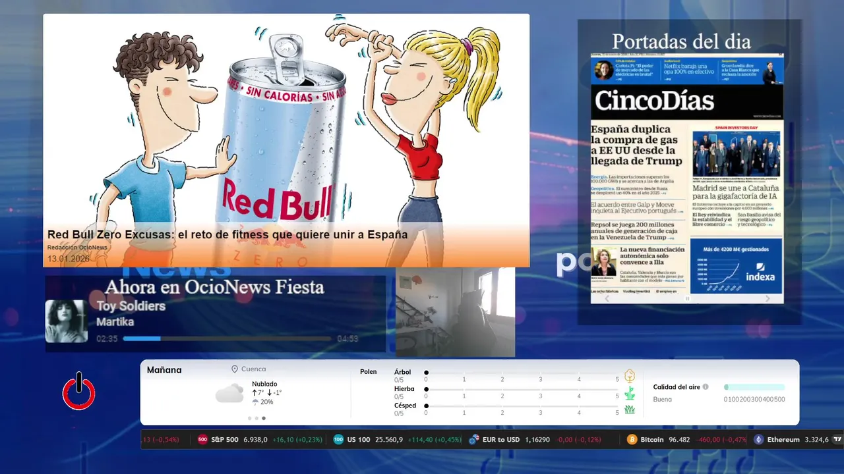Click the Hierba plant pollen icon
This screenshot has height=474, width=844.
click(x=630, y=393)
